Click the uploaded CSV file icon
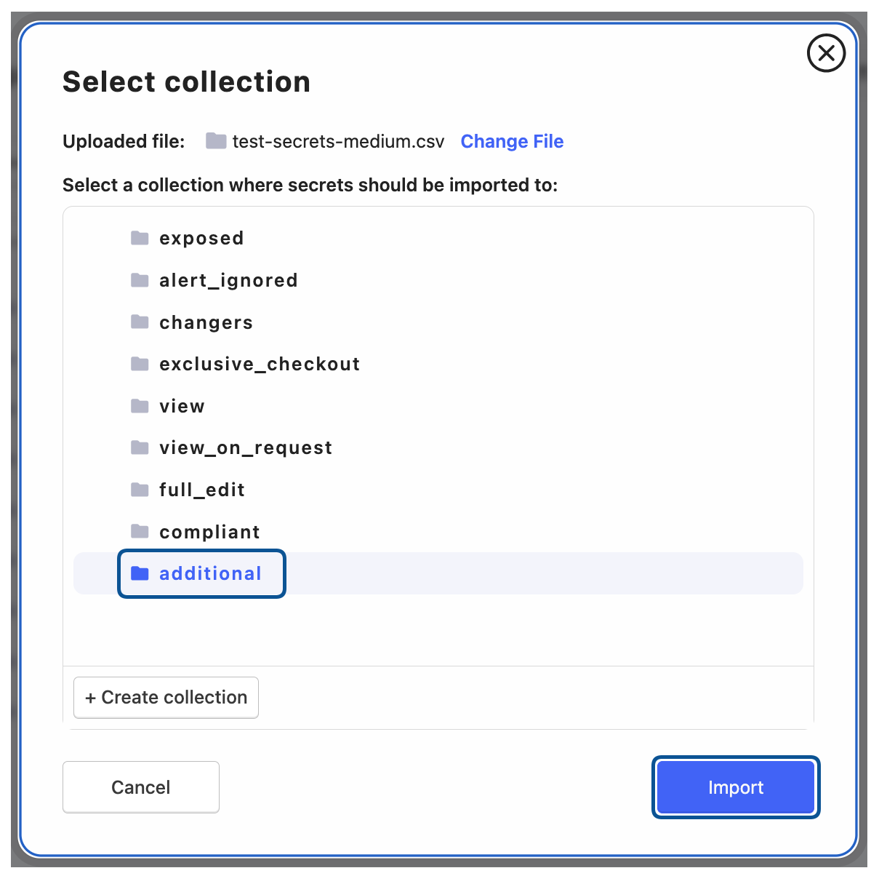Viewport: 879px width, 884px height. [x=216, y=140]
